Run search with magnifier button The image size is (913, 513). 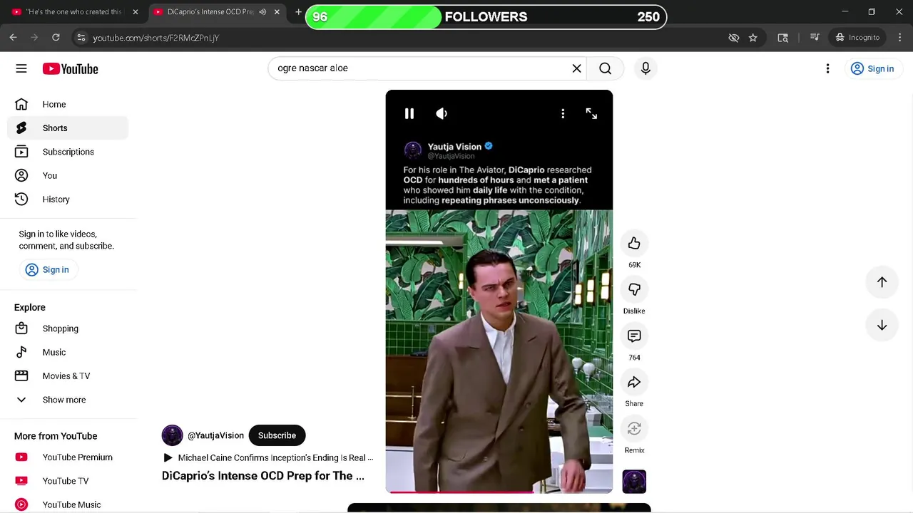click(605, 68)
